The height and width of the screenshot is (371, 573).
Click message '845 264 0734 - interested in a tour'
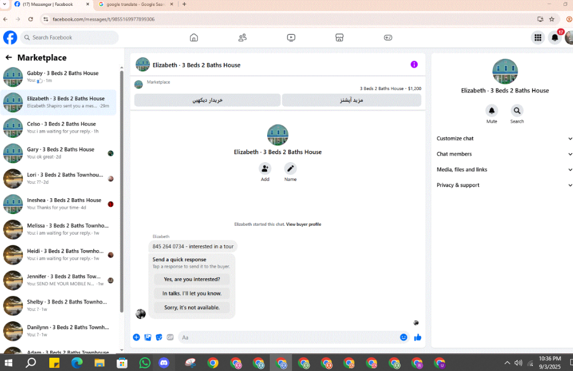click(x=193, y=246)
